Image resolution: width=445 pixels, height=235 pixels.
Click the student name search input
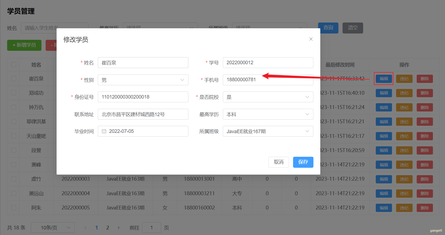55,28
